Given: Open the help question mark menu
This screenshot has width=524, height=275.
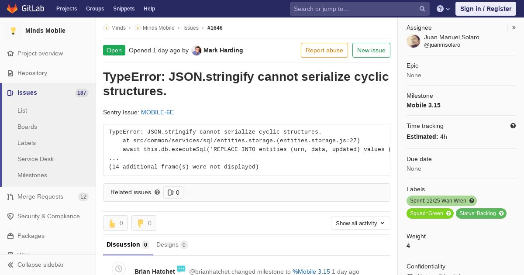Looking at the screenshot, I should click(443, 9).
